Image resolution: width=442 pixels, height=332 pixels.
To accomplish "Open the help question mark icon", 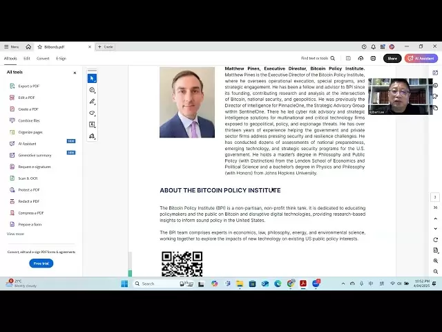I will pyautogui.click(x=364, y=47).
